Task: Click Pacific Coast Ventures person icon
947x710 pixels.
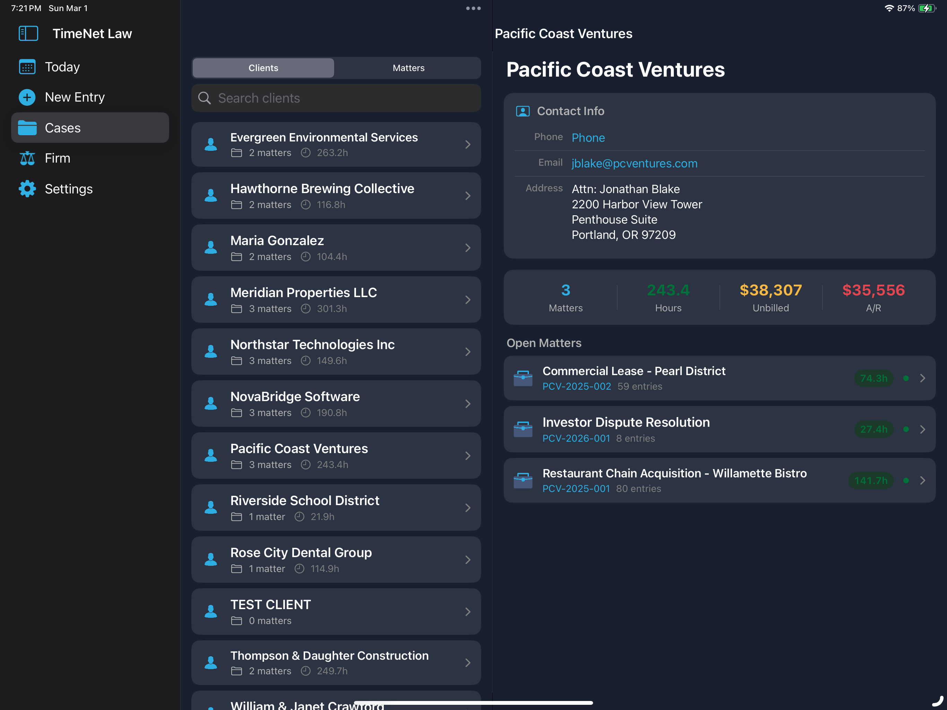Action: click(211, 456)
